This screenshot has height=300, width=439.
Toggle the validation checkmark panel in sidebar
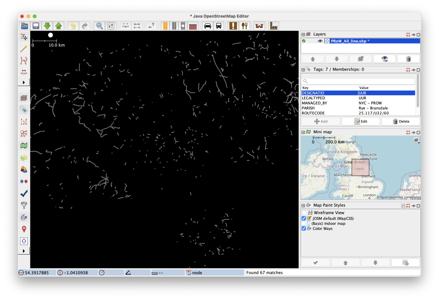coord(24,193)
